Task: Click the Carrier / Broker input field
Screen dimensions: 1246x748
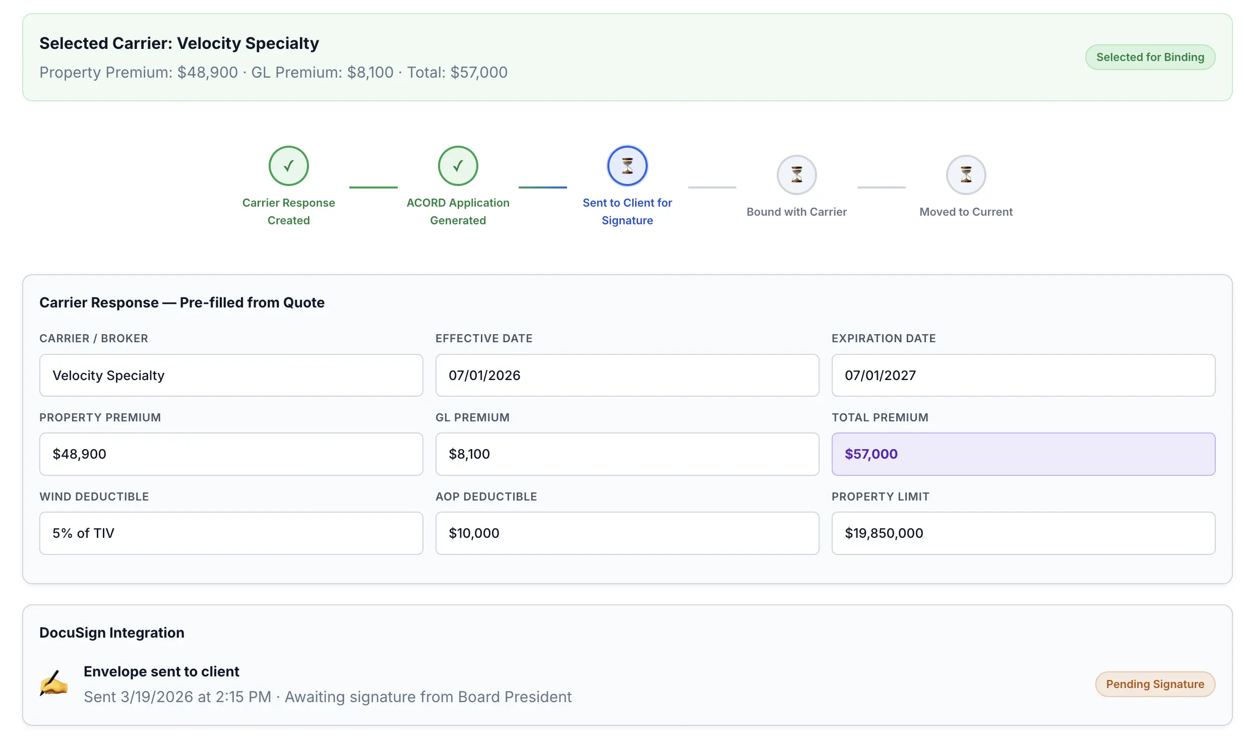Action: pos(231,375)
